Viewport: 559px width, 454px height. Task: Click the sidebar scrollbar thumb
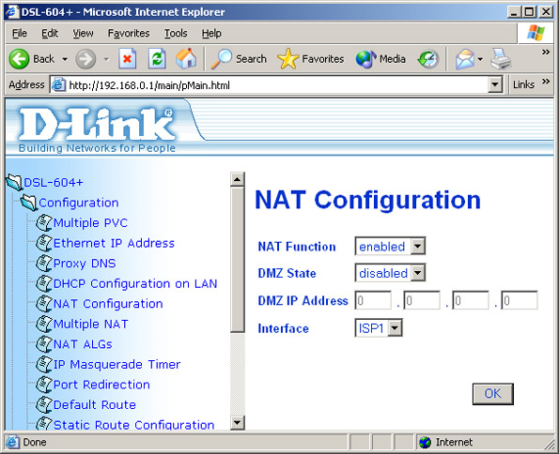[x=238, y=260]
